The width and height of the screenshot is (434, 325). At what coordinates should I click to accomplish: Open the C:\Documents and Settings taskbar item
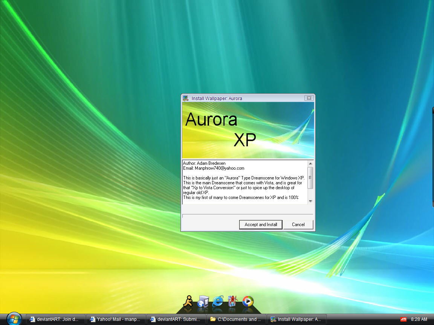point(236,319)
